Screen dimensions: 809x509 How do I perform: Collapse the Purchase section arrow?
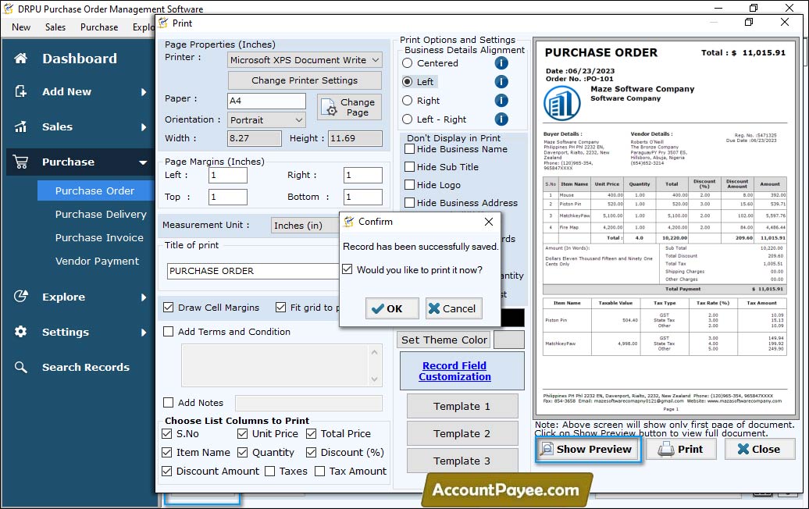click(x=143, y=162)
